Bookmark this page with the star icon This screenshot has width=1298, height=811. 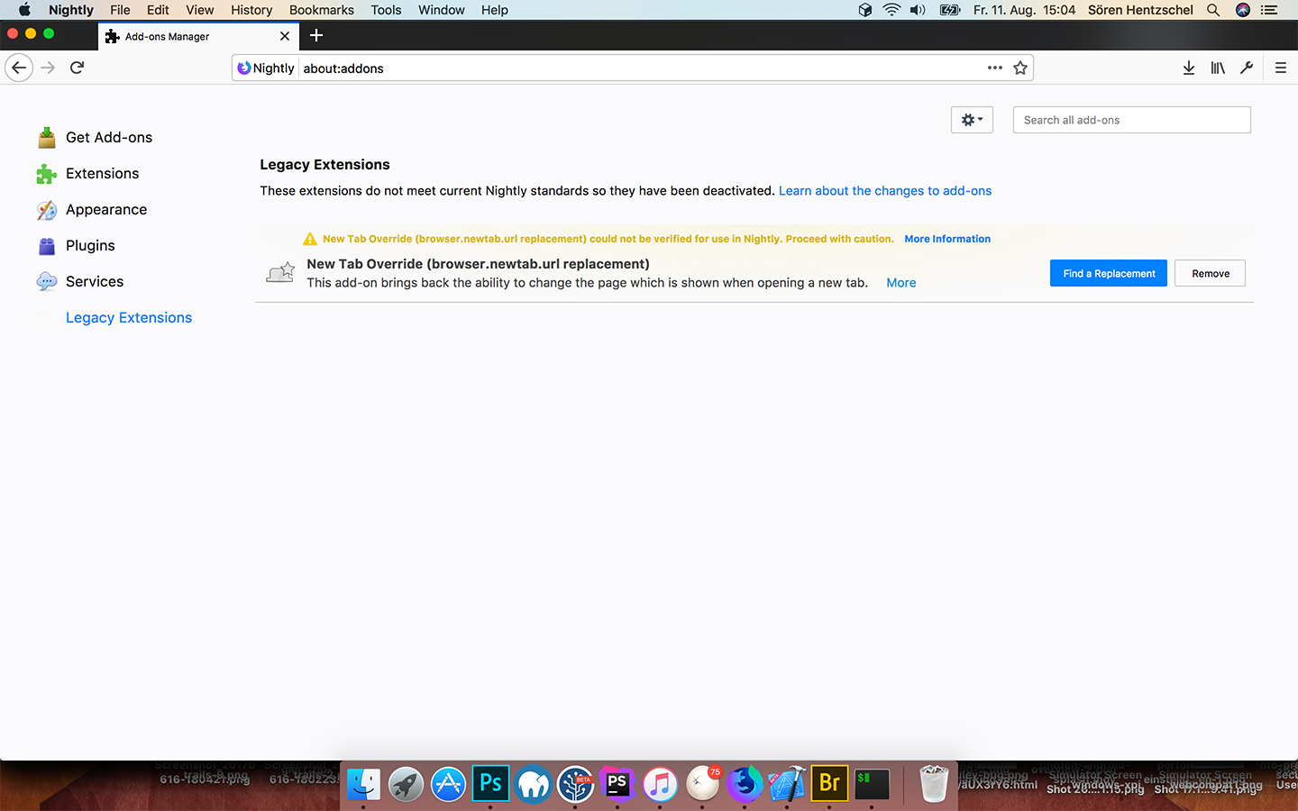tap(1020, 68)
